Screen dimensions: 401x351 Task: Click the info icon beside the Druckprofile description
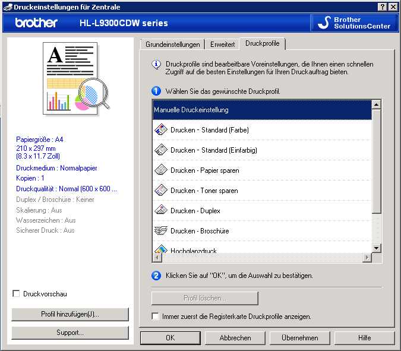156,65
